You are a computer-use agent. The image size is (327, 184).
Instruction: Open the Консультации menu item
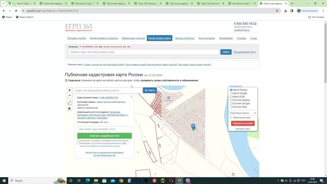click(x=207, y=38)
